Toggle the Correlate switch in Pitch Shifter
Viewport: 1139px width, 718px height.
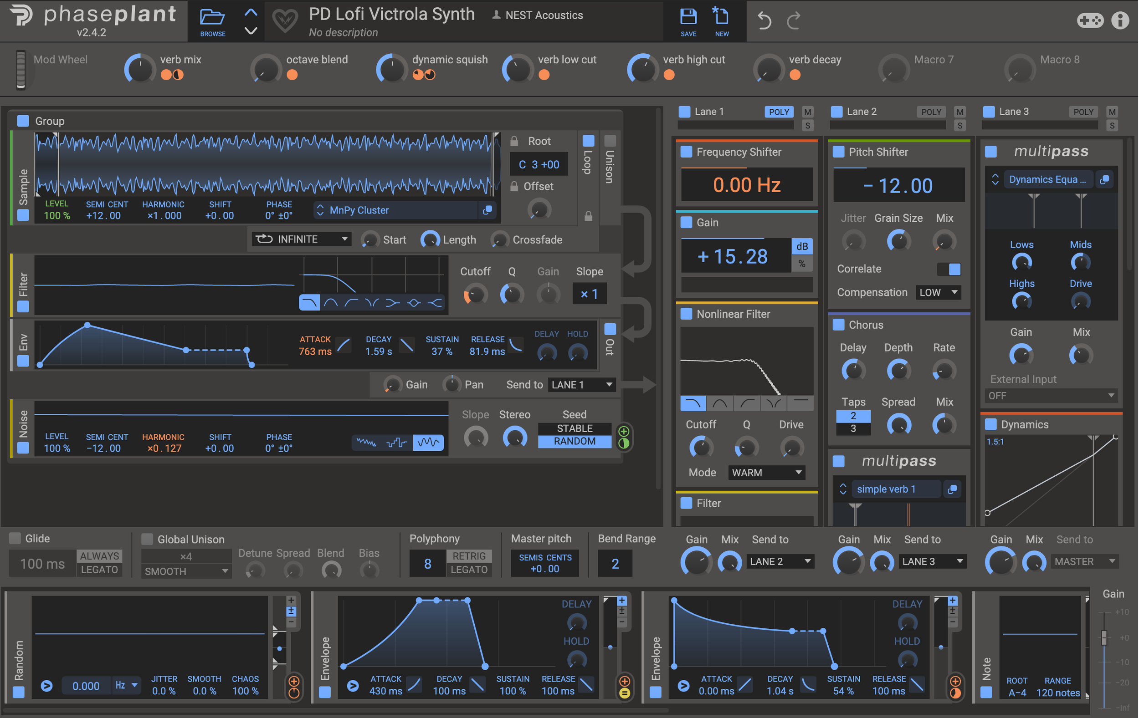tap(949, 269)
